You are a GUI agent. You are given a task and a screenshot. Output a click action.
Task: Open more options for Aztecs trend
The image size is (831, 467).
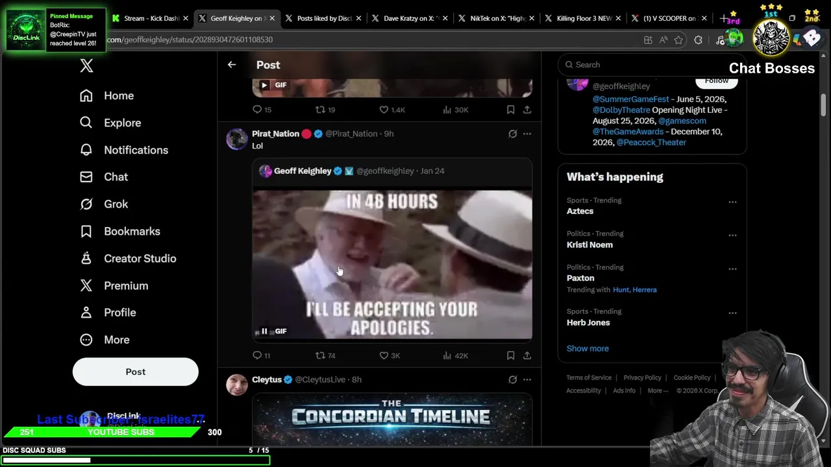click(732, 202)
